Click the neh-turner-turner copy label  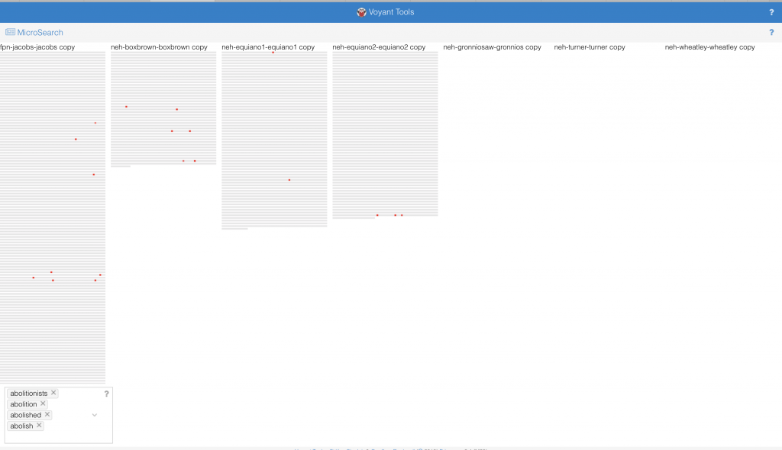click(590, 47)
